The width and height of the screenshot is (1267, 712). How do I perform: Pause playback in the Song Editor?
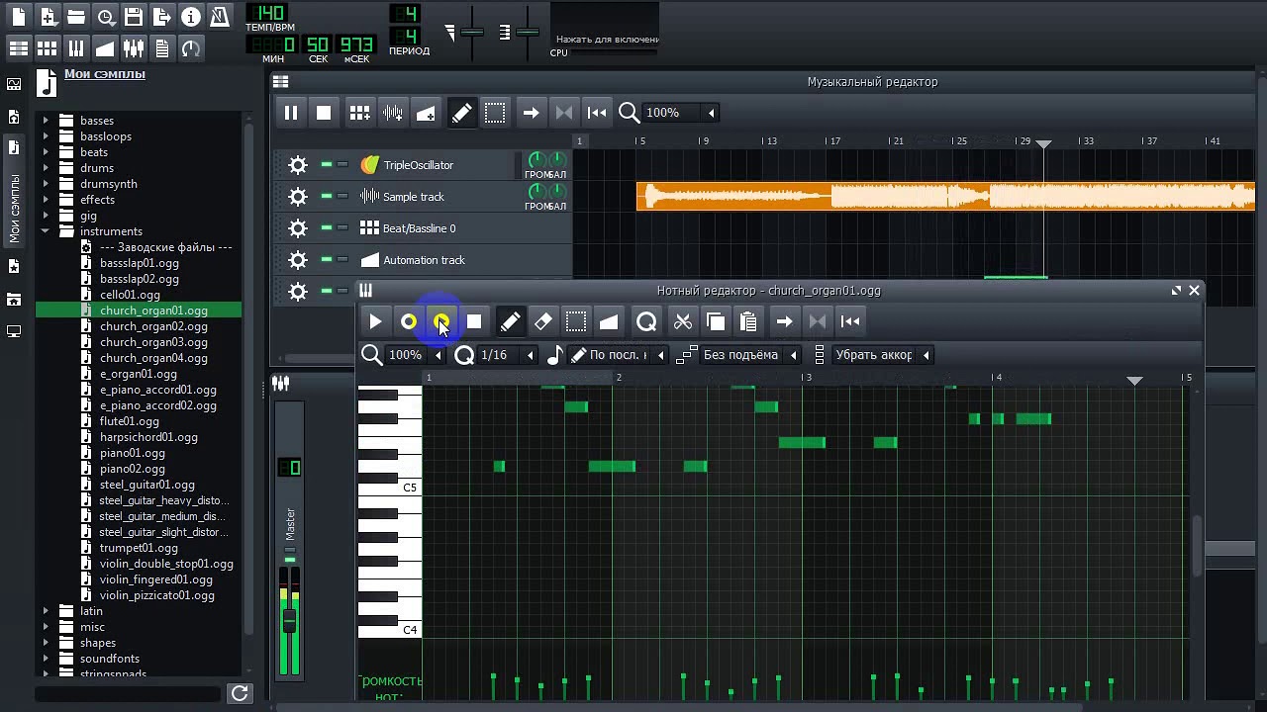(x=291, y=113)
